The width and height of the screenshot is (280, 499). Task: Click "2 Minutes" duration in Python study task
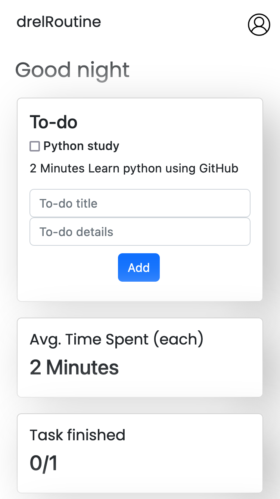(57, 168)
